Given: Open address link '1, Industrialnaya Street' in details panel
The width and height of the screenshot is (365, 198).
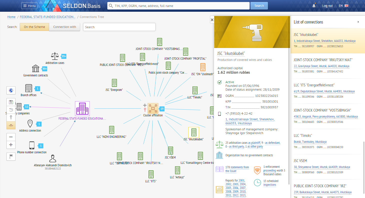Looking at the screenshot, I should tap(250, 121).
